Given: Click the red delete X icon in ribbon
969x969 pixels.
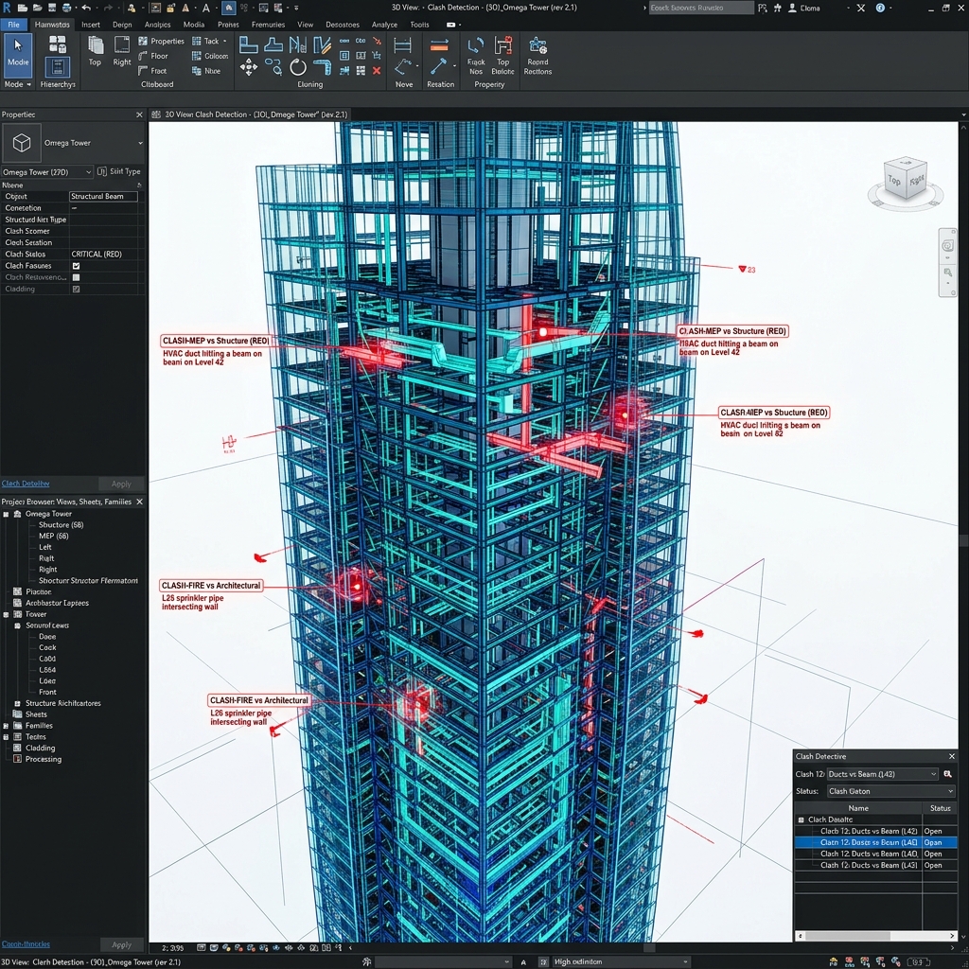Looking at the screenshot, I should pos(377,70).
